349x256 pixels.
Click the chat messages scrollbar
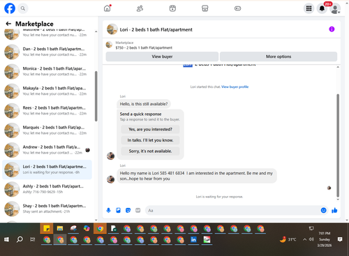click(x=338, y=146)
